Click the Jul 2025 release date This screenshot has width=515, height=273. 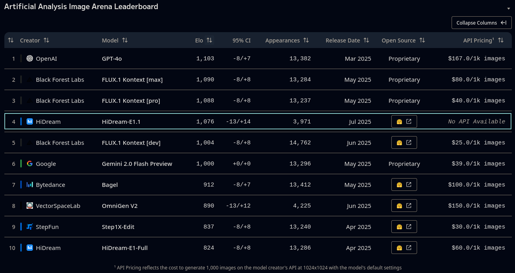click(x=360, y=122)
